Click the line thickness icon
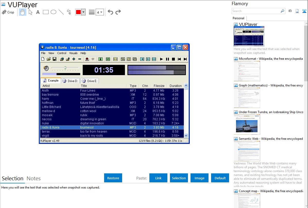Viewport: 308px width, 208px height. pos(92,12)
